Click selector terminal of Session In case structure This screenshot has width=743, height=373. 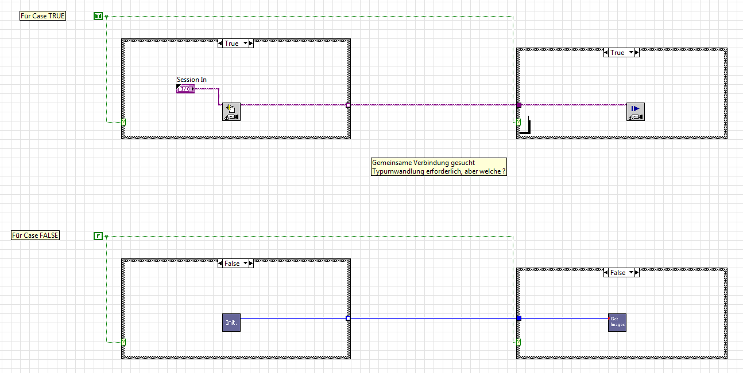pyautogui.click(x=123, y=122)
